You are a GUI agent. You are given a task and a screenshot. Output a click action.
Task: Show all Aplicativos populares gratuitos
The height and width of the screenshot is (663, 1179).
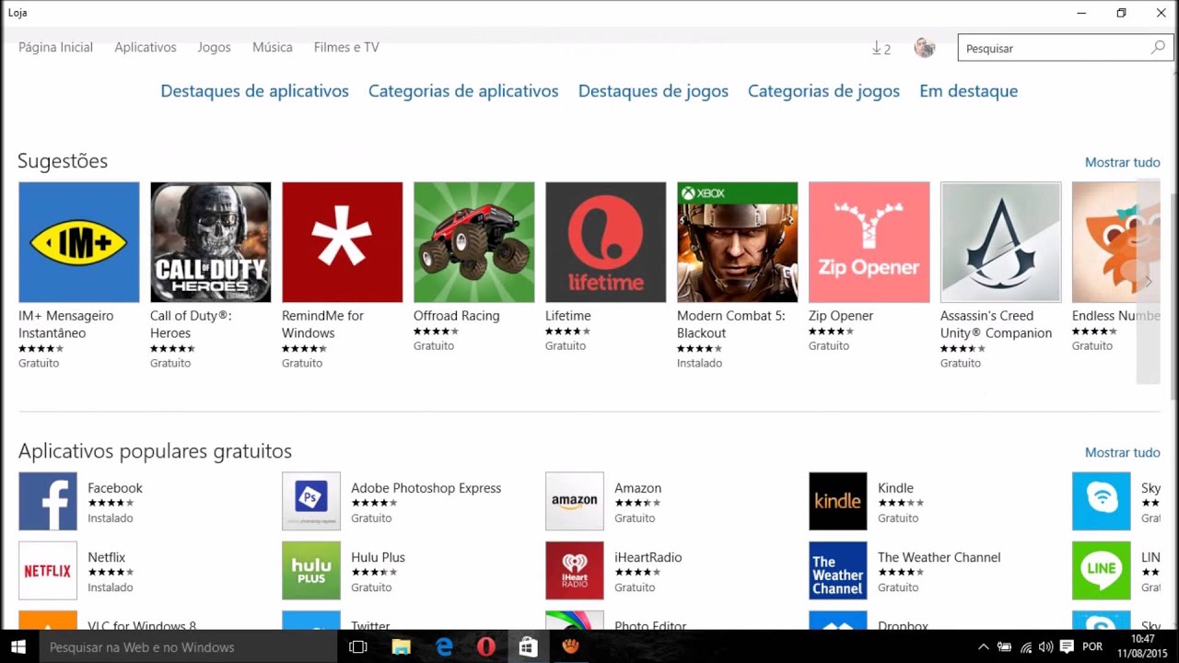1122,452
